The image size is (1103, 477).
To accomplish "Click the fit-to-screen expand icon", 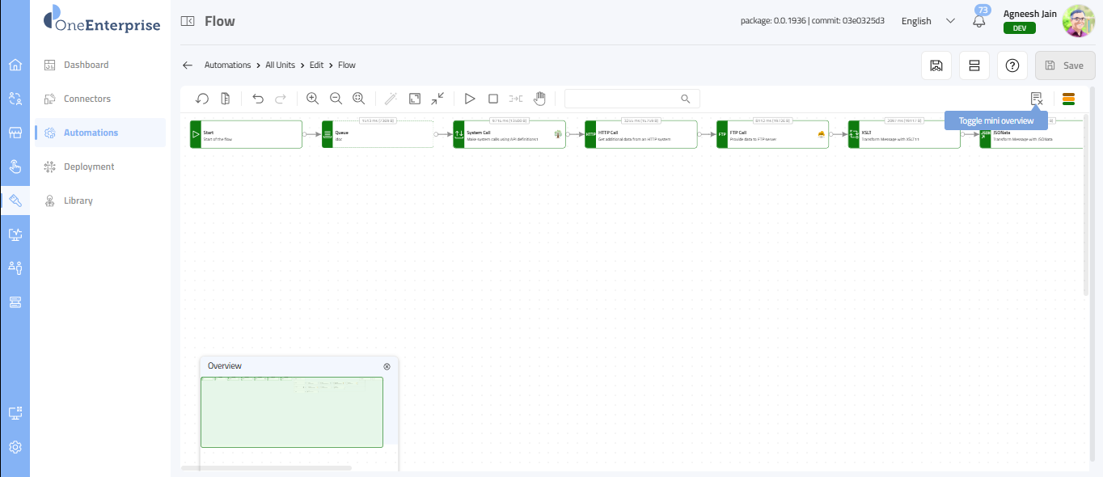I will tap(414, 99).
